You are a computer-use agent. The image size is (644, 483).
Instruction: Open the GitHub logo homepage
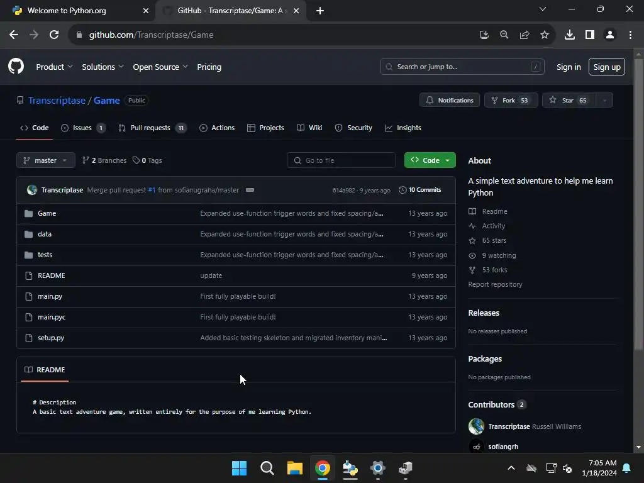click(x=16, y=67)
